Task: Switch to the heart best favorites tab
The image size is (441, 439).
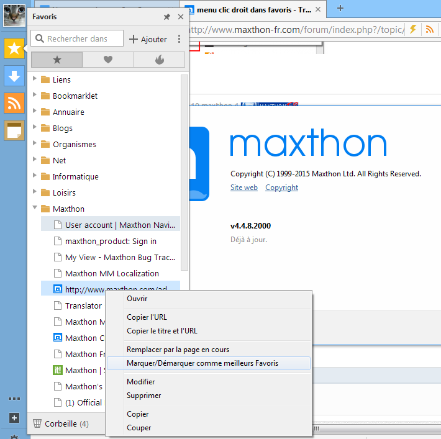Action: click(108, 60)
